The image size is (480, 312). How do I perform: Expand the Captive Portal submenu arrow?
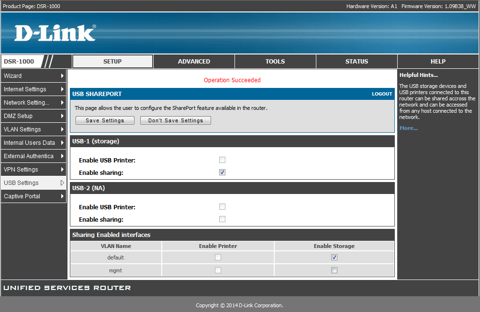[62, 196]
